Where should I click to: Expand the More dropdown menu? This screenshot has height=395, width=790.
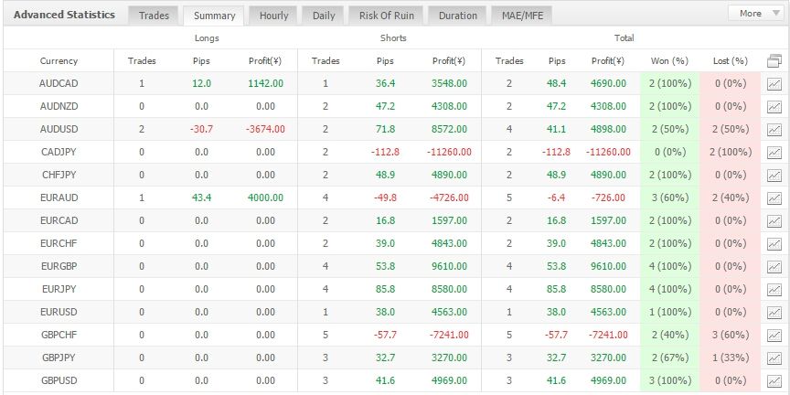758,14
